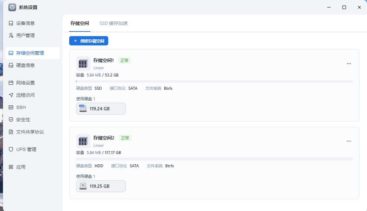Open more options for 存储空间2
Viewport: 367px width, 211px height.
349,141
